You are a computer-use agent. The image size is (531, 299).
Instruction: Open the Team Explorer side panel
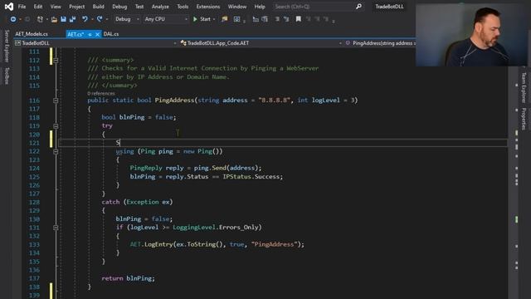pyautogui.click(x=524, y=87)
